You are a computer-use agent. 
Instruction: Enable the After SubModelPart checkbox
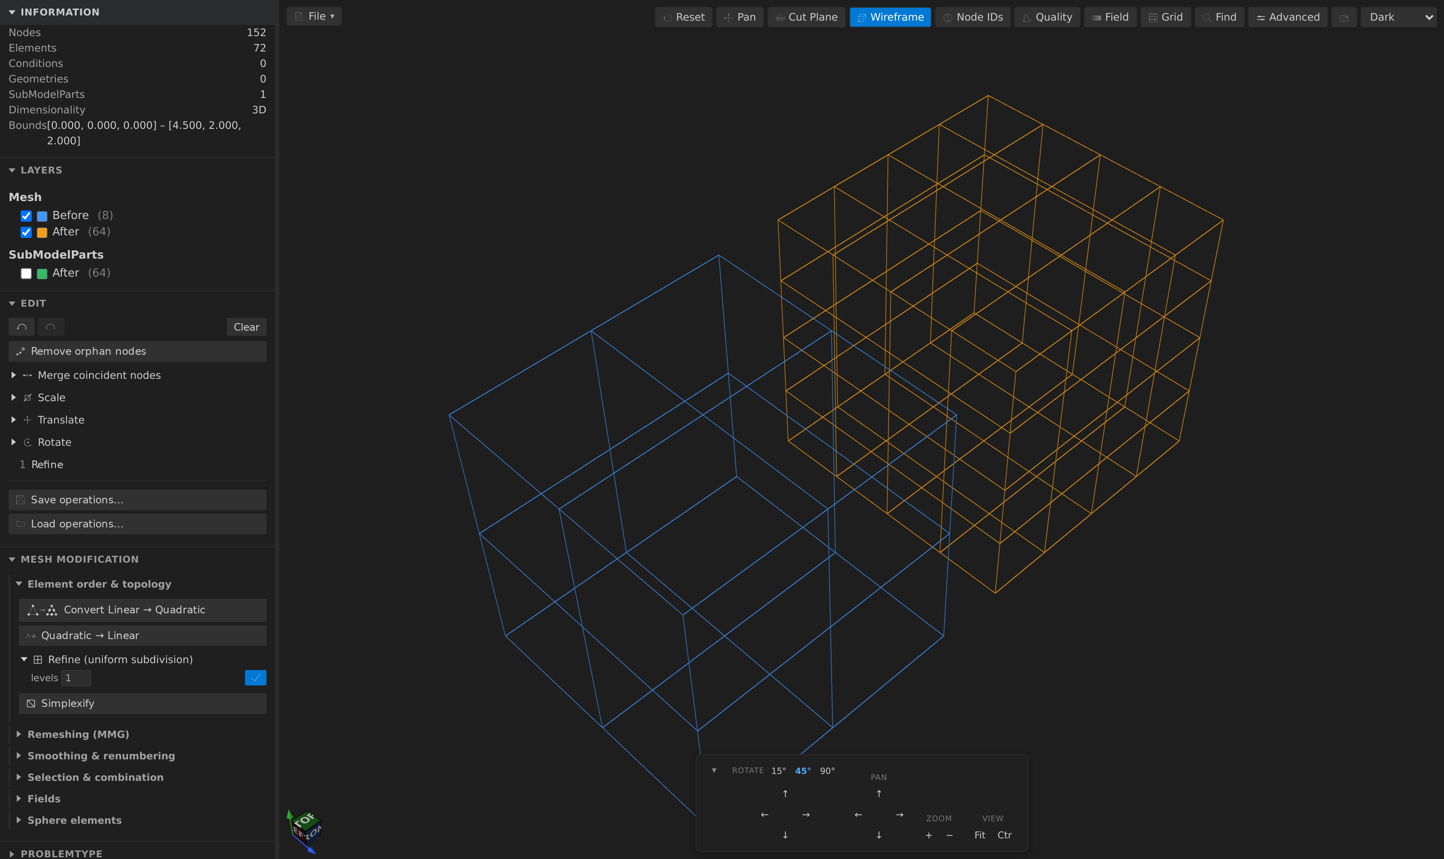(x=26, y=273)
